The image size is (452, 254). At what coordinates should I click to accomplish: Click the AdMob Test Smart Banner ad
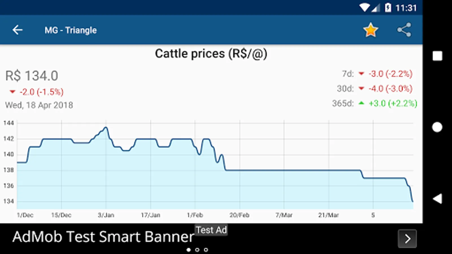tap(103, 237)
